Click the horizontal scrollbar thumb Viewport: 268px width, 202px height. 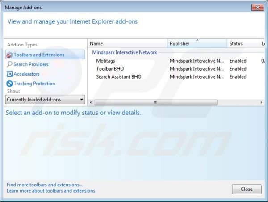click(156, 102)
